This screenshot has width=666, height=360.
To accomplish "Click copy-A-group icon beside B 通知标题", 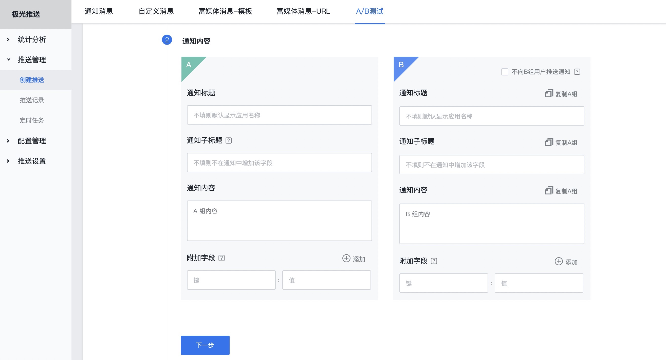I will click(x=549, y=93).
